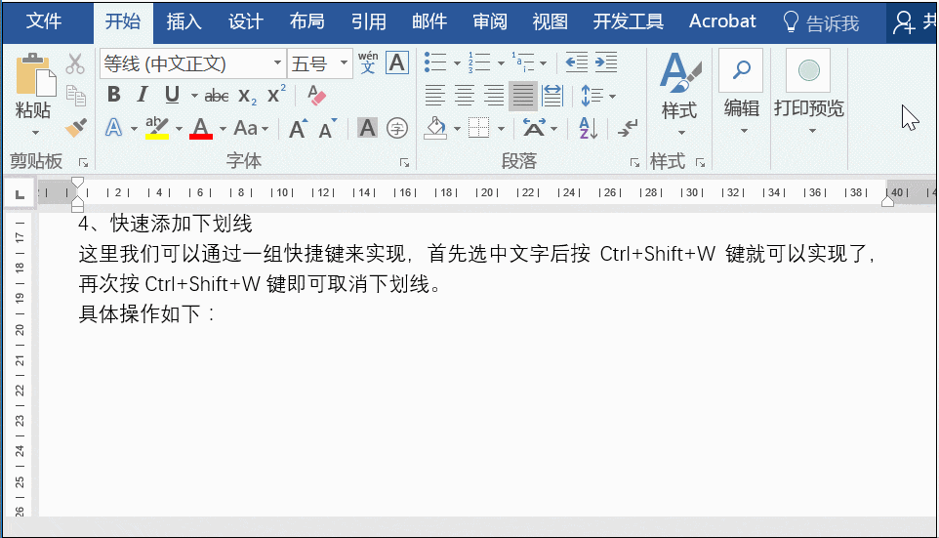Apply the red font color swatch

[201, 128]
